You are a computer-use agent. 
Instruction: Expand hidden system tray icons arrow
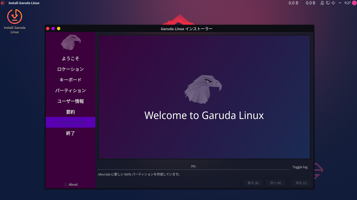point(340,3)
